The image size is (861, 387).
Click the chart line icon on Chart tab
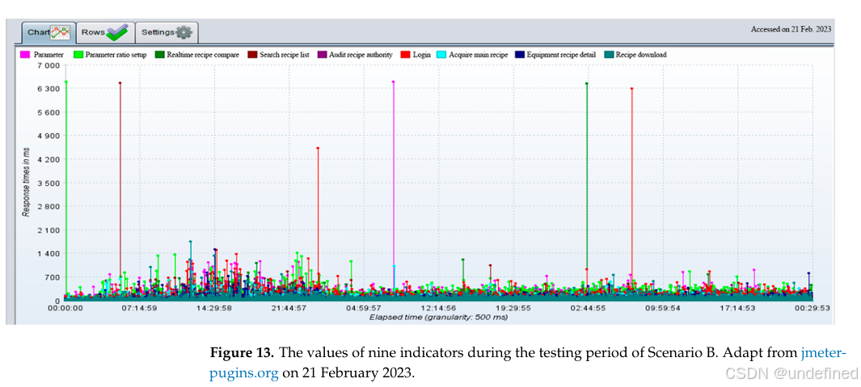(61, 33)
